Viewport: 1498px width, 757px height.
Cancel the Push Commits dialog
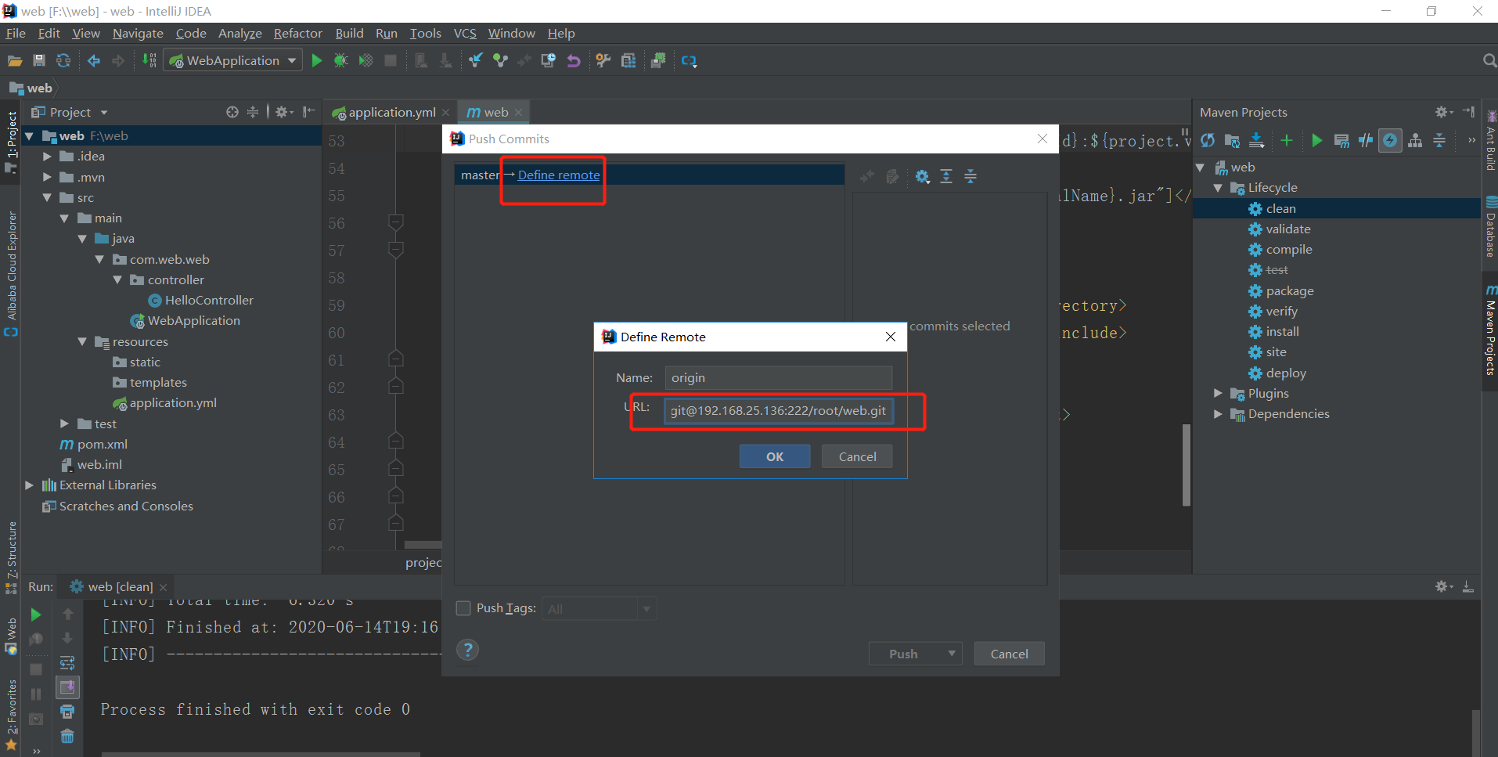(x=1010, y=654)
